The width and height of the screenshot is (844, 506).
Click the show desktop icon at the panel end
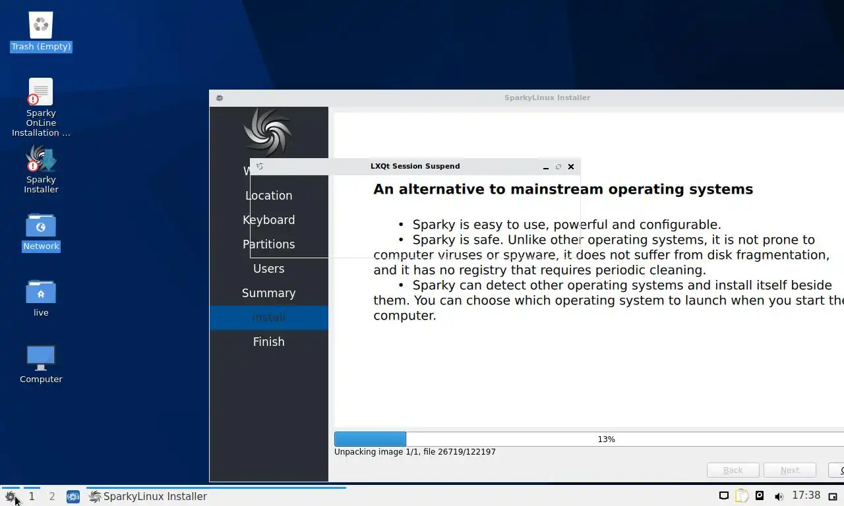pos(833,497)
